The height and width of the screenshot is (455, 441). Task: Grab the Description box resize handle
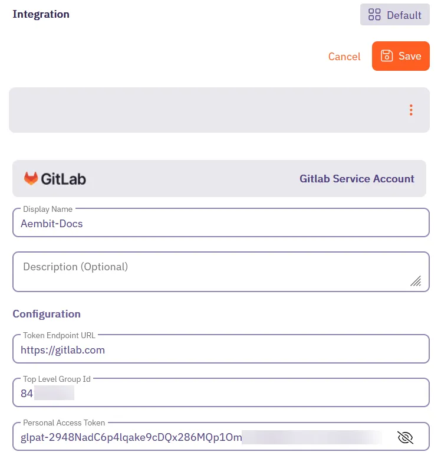pyautogui.click(x=416, y=281)
